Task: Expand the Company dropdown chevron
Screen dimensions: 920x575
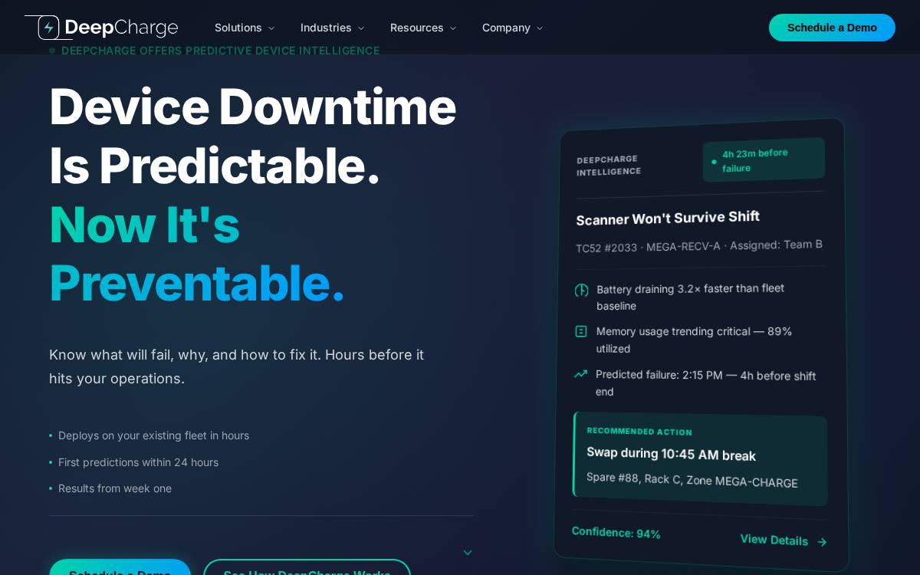Action: (x=540, y=28)
